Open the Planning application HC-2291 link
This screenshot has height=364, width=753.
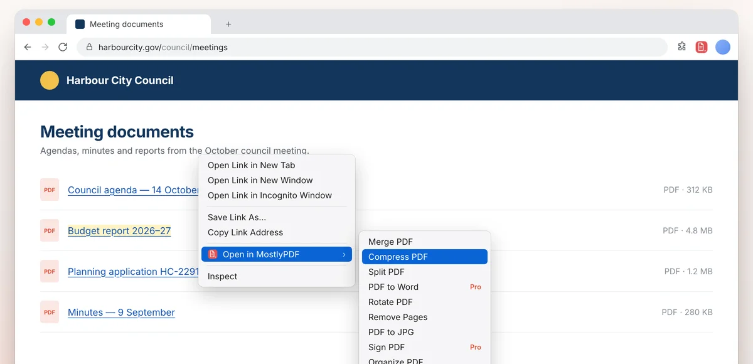(x=133, y=272)
